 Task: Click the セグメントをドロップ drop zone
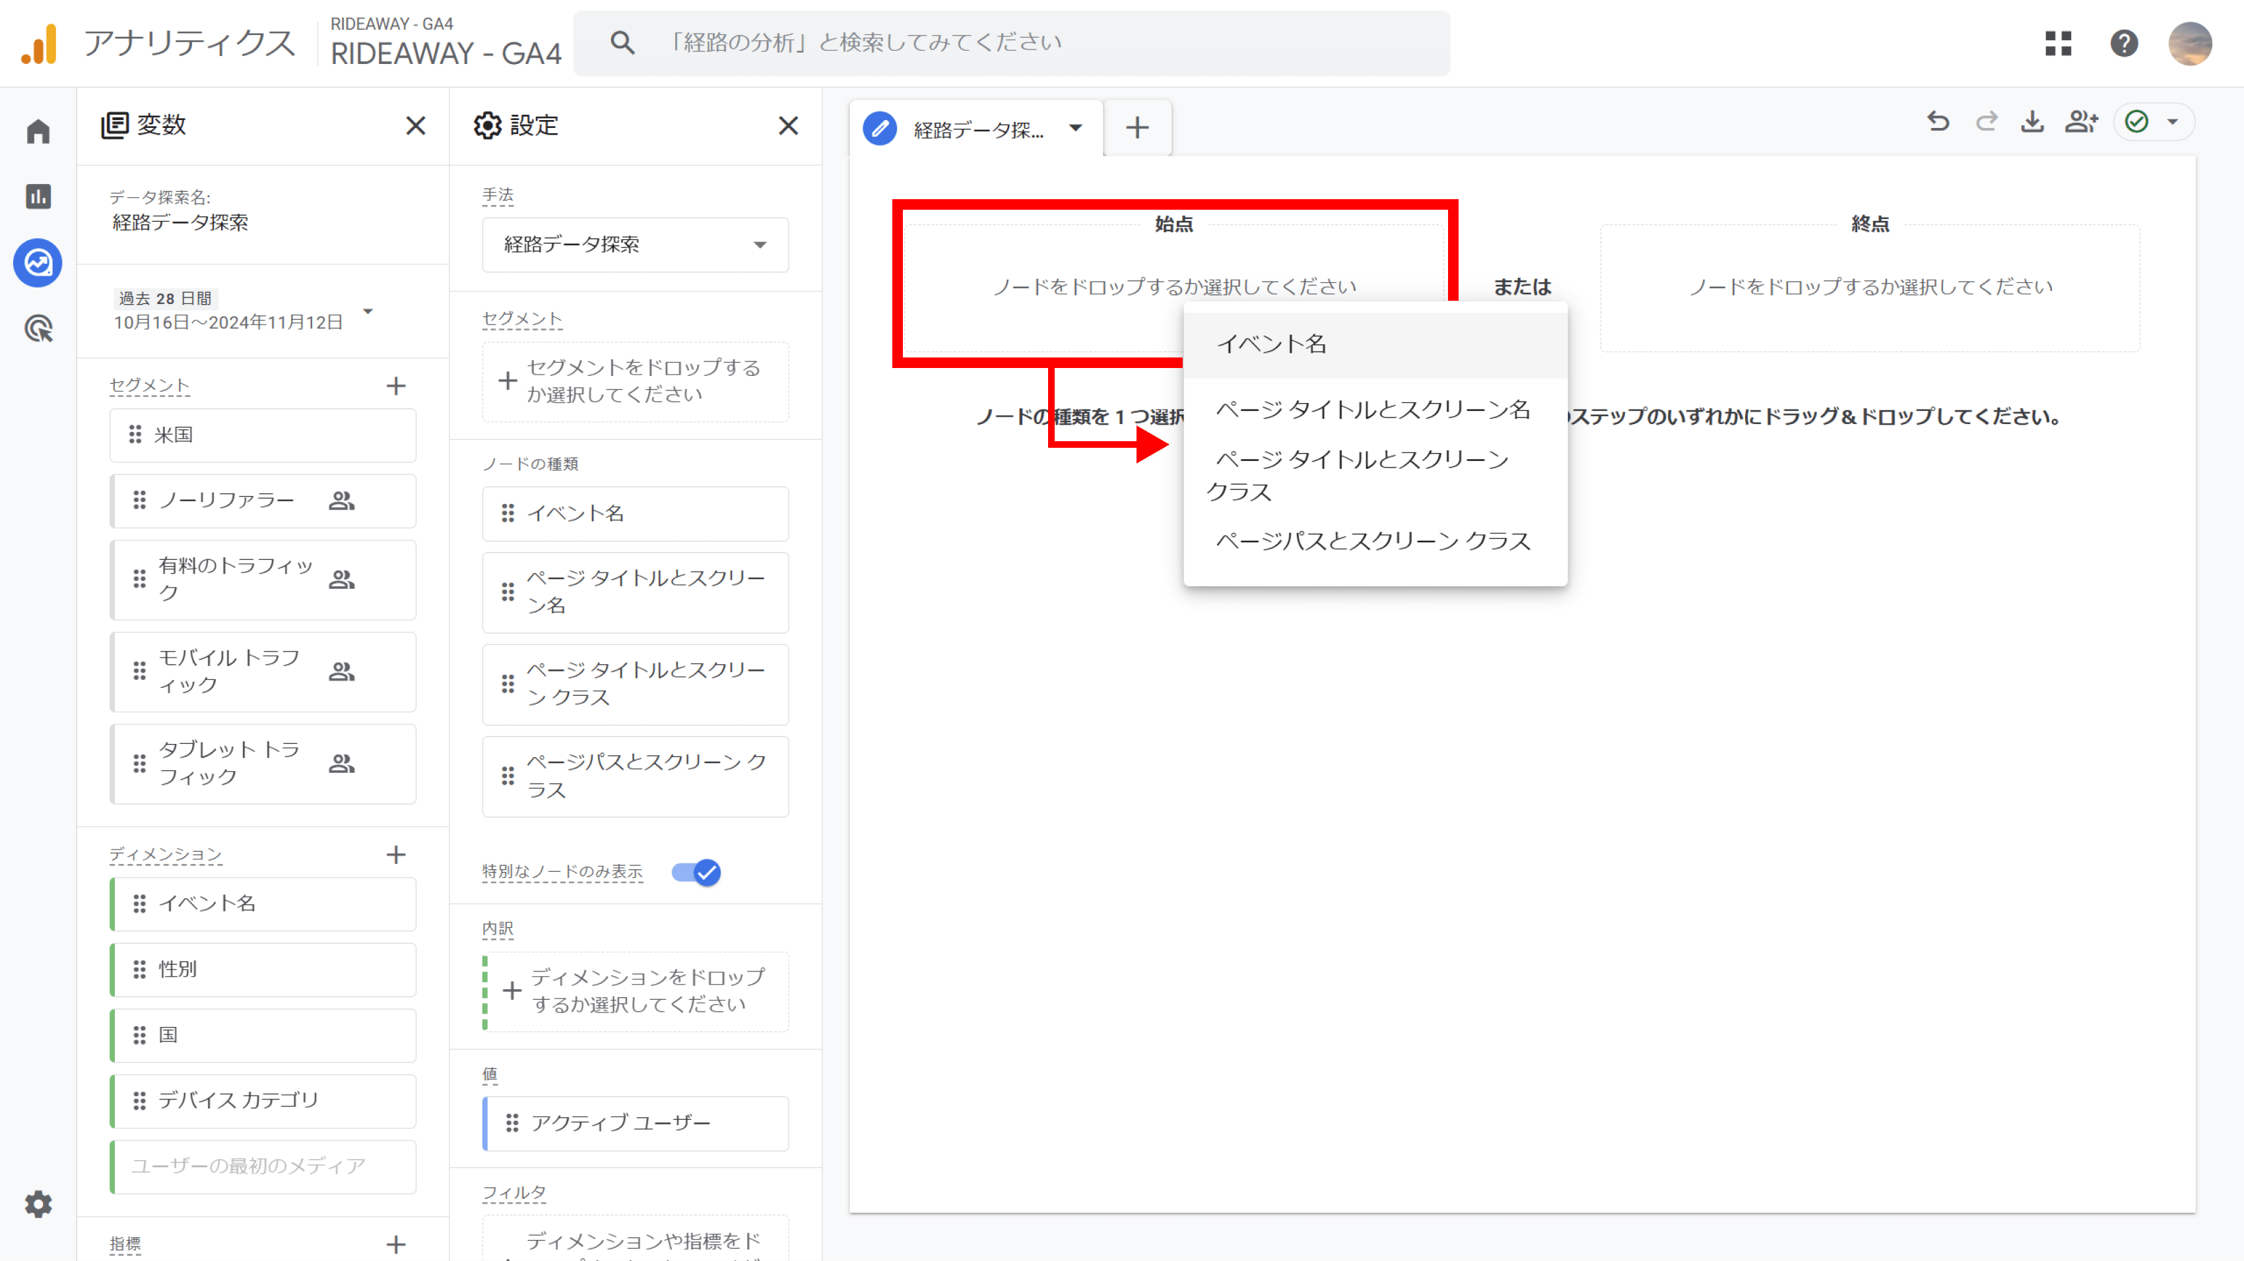636,381
